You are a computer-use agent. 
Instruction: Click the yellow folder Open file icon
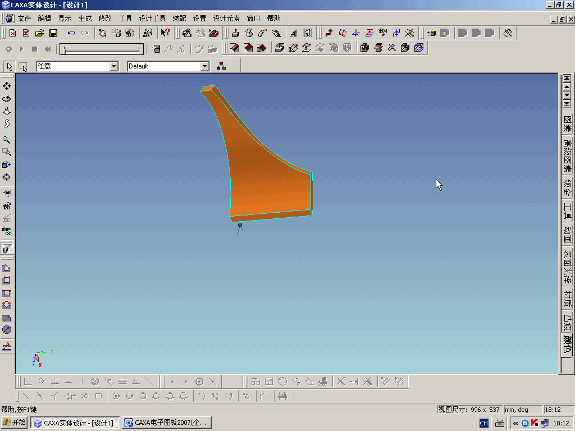(40, 33)
